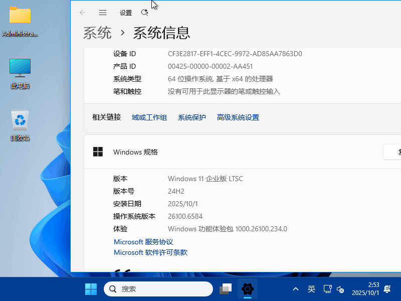Click the Windows logo beside Windows 规格
Viewport: 401px width, 301px height.
(x=97, y=152)
